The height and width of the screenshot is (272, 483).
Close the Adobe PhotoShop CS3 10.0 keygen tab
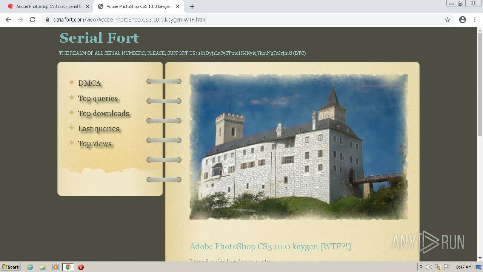[x=178, y=6]
